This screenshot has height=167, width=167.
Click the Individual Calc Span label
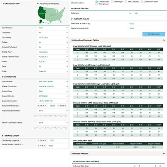tap(81, 166)
